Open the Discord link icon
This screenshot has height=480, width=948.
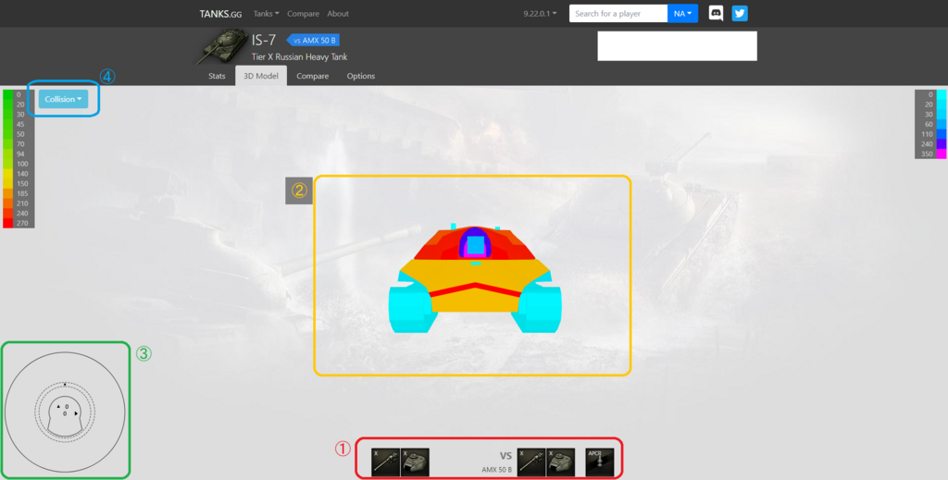[716, 13]
